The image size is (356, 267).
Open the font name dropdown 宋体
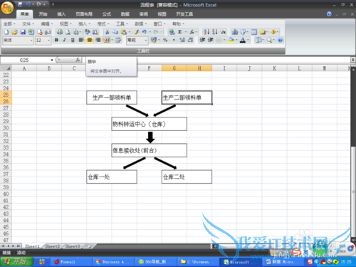(31, 41)
